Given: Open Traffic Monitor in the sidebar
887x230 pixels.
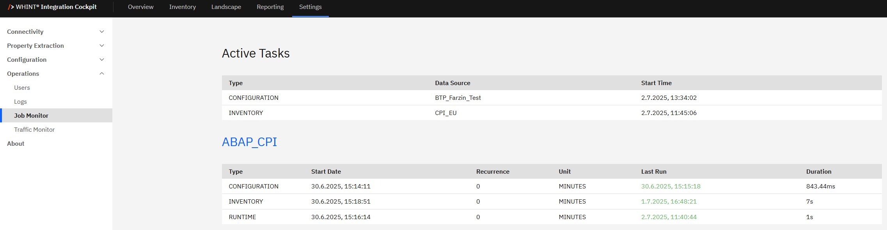Looking at the screenshot, I should 34,130.
